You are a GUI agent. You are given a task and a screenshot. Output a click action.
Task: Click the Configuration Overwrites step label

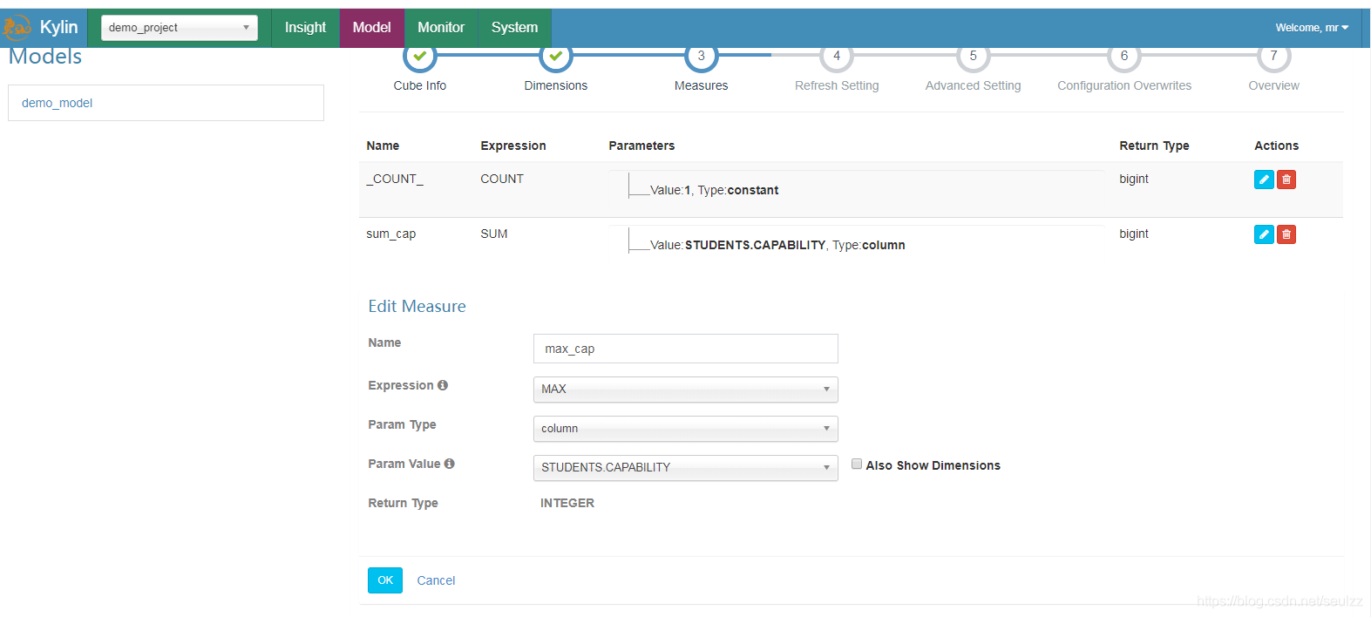(x=1124, y=85)
